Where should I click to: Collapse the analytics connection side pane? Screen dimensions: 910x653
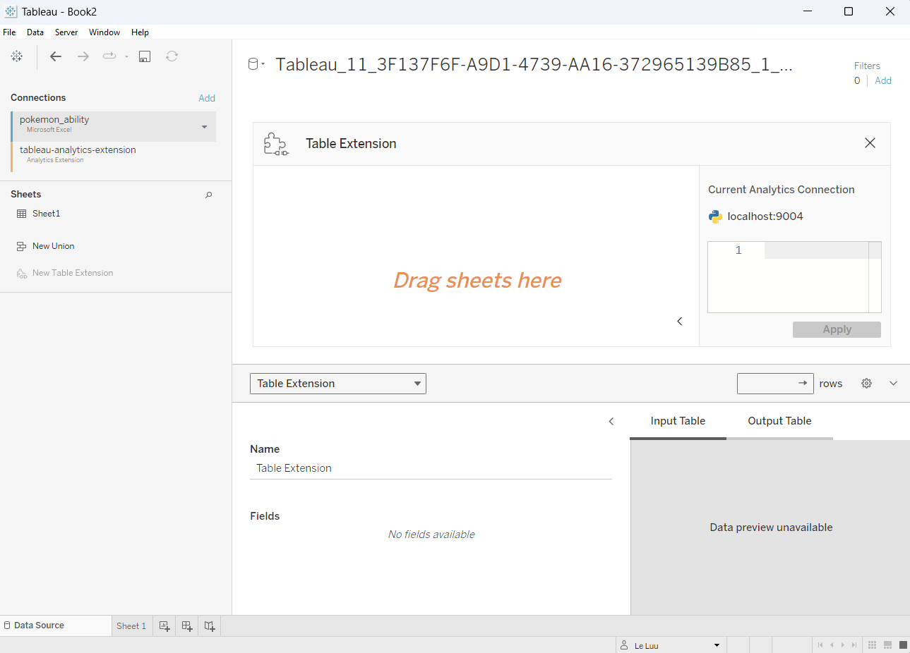pyautogui.click(x=680, y=322)
